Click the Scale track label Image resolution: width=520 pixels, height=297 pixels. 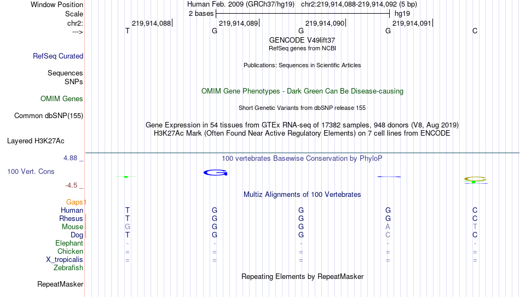74,14
